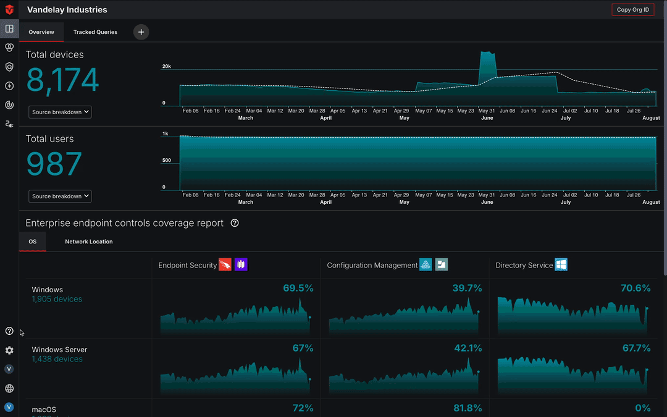Click the purple Endpoint Security vendor icon
The width and height of the screenshot is (667, 417).
(241, 264)
